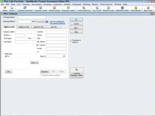Viewport: 155px width, 116px height.
Task: Open Company Snapshot
Action: point(25,9)
